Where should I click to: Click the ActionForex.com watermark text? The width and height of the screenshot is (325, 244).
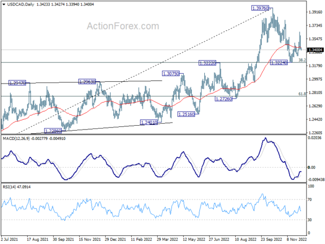[x=123, y=26]
